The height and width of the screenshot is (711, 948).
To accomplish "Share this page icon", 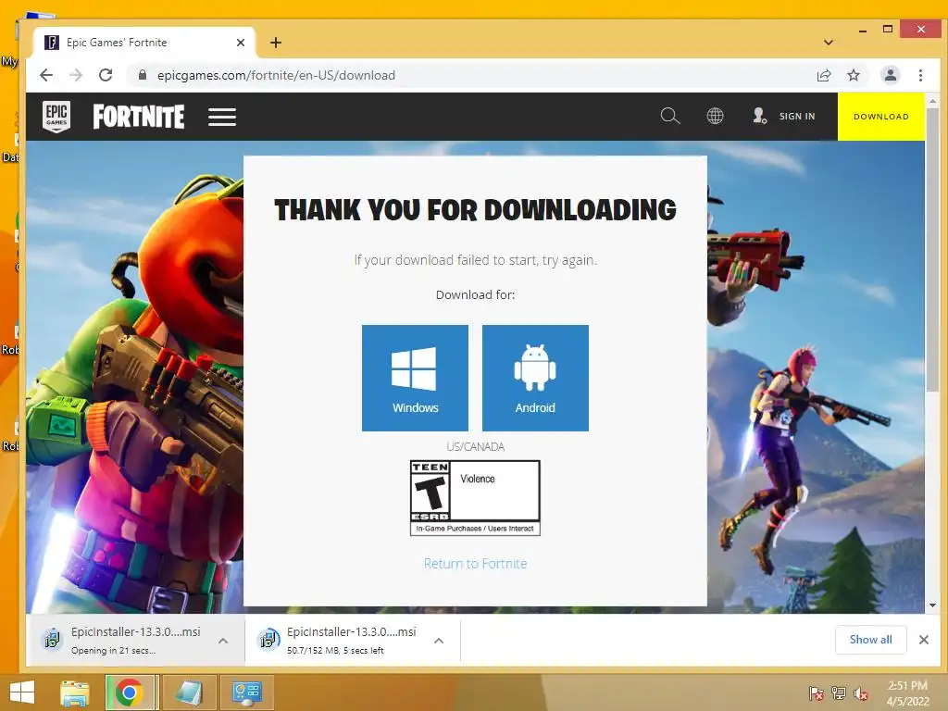I will click(823, 75).
